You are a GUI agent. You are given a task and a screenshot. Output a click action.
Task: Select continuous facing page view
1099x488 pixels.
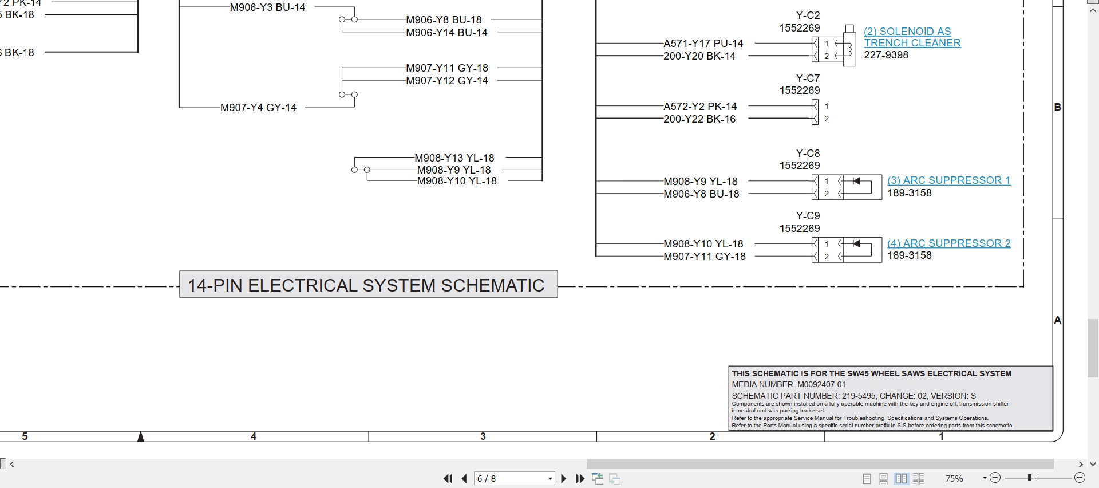[x=919, y=478]
